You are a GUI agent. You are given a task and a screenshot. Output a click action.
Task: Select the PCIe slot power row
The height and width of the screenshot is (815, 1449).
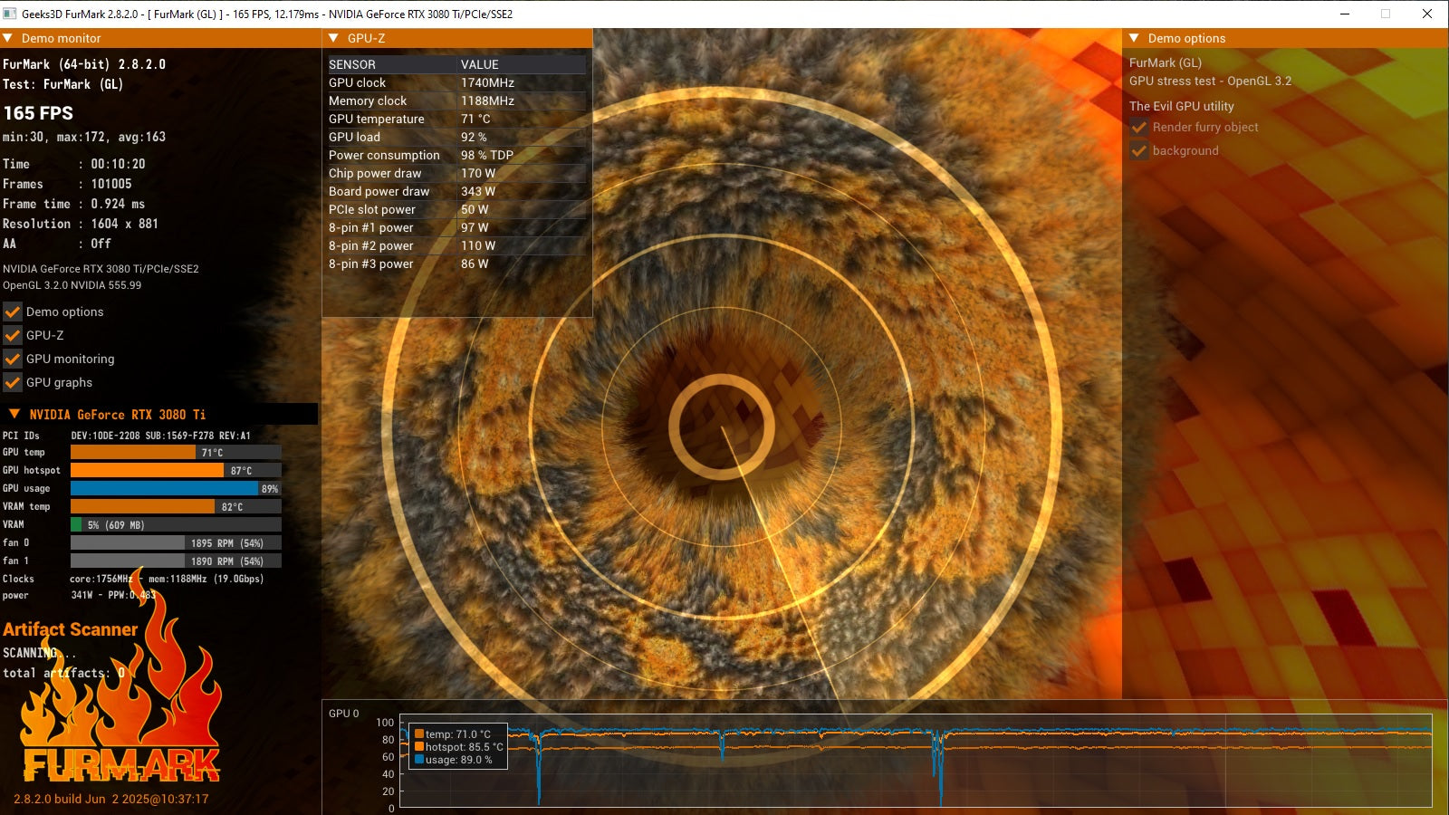(457, 209)
